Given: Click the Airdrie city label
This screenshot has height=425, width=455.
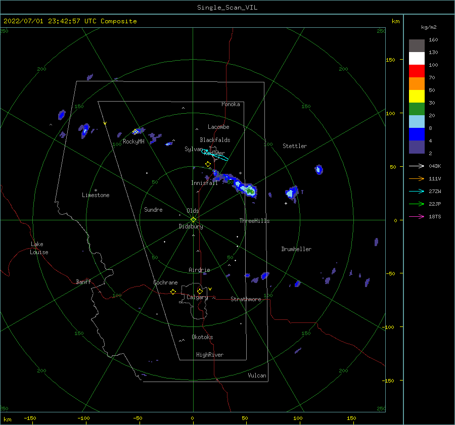Looking at the screenshot, I should coord(199,270).
